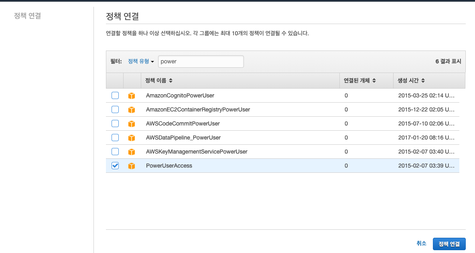Check the AmazonCognitoPowerUser checkbox
Image resolution: width=475 pixels, height=253 pixels.
pos(115,95)
